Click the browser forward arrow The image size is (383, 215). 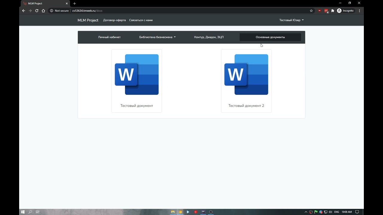pos(30,11)
